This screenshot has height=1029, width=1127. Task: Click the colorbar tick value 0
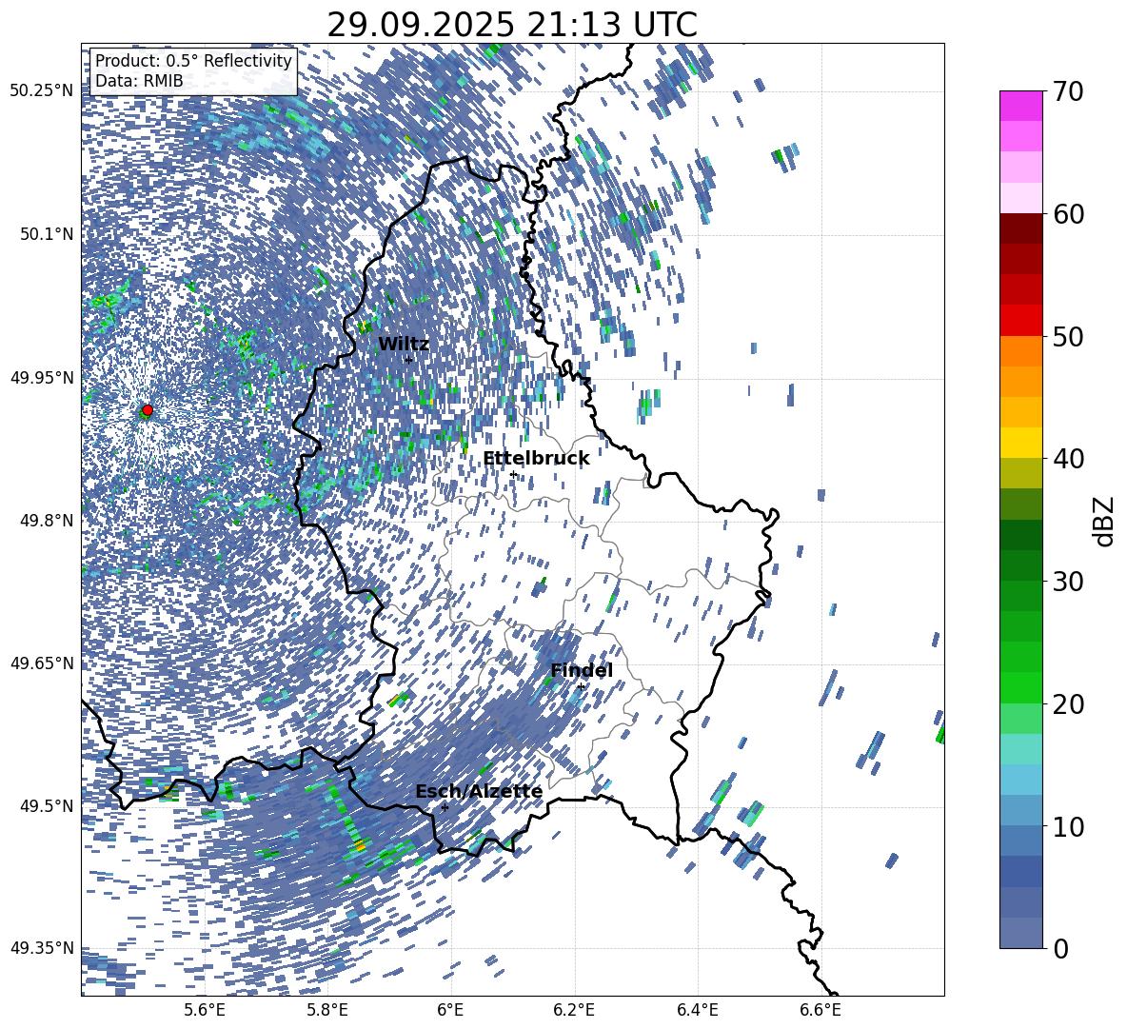[1061, 948]
